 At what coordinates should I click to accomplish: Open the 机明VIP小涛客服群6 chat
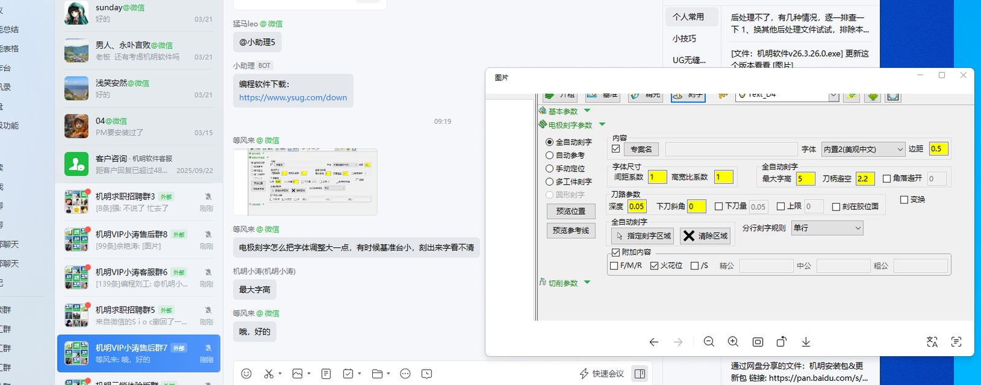[139, 278]
